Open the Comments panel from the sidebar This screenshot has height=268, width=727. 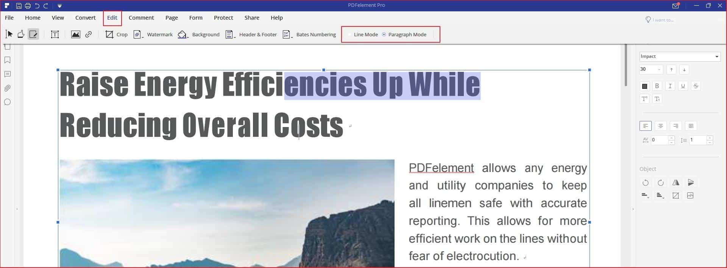pyautogui.click(x=7, y=74)
